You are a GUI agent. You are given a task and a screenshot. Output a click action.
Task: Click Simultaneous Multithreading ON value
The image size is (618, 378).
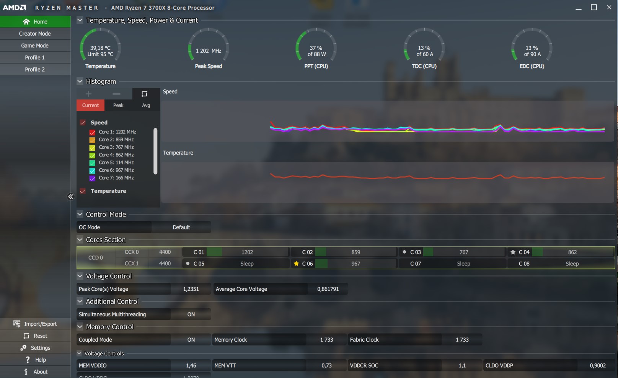[191, 314]
